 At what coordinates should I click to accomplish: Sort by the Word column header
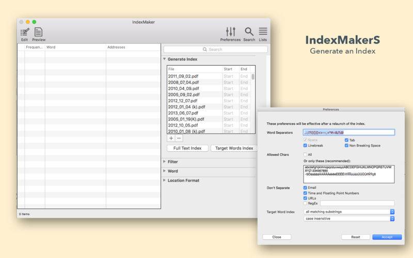(x=75, y=47)
